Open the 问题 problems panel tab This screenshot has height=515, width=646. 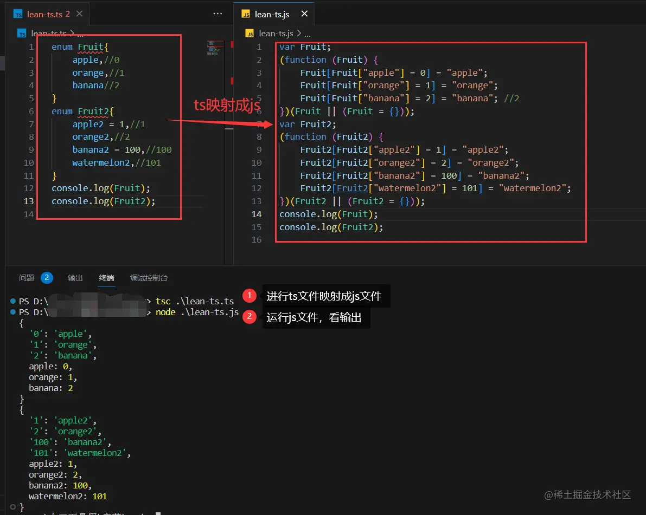click(27, 278)
